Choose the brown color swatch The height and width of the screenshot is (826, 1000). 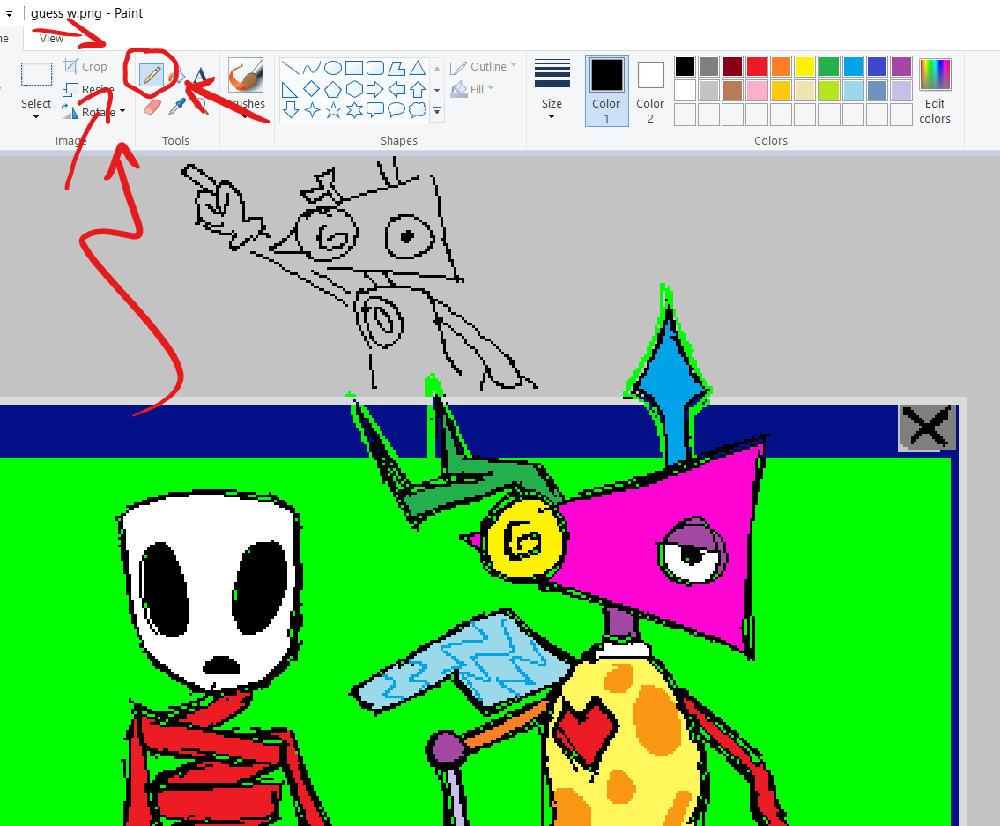click(733, 90)
